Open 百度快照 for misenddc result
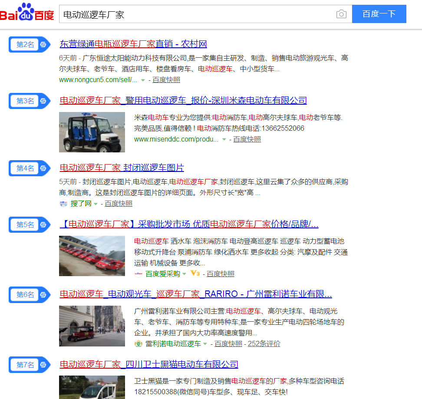 [247, 139]
